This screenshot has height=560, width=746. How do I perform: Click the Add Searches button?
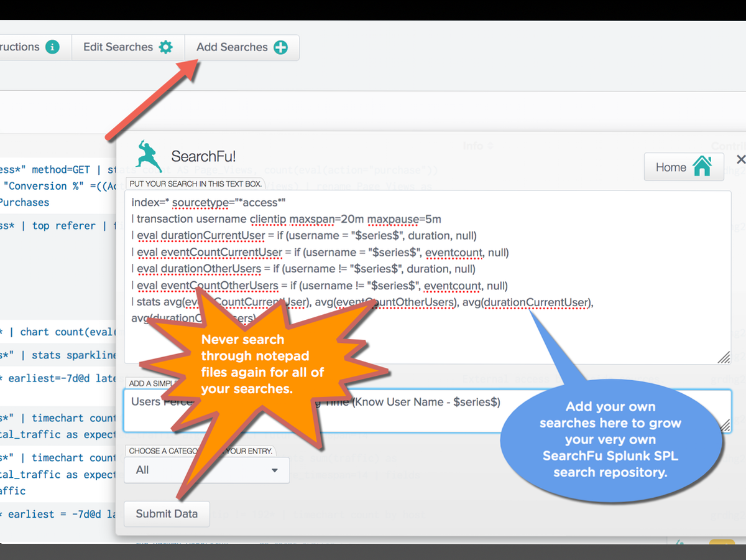click(x=242, y=47)
